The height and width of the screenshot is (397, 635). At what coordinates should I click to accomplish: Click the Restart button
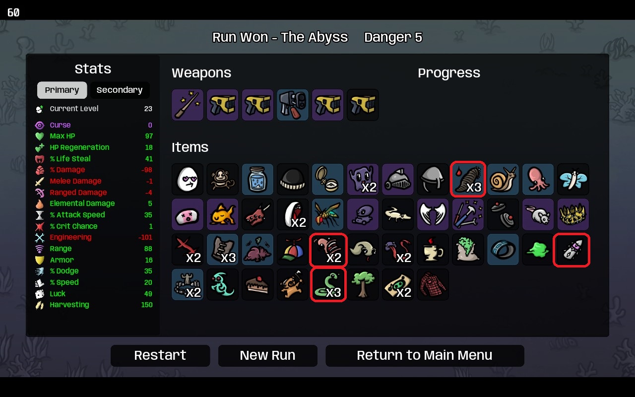160,355
